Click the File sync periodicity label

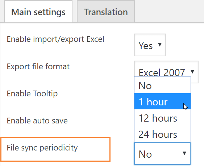[42, 148]
